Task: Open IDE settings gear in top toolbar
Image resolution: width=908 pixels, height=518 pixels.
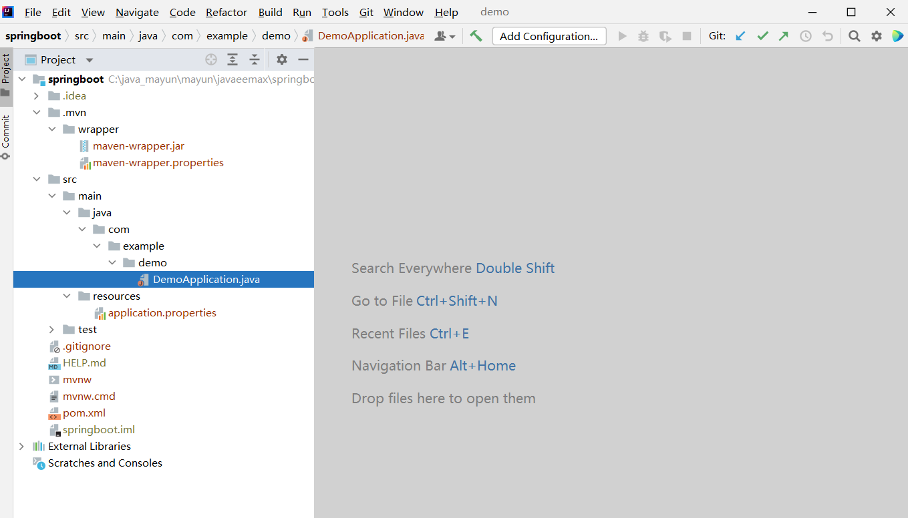Action: tap(877, 36)
